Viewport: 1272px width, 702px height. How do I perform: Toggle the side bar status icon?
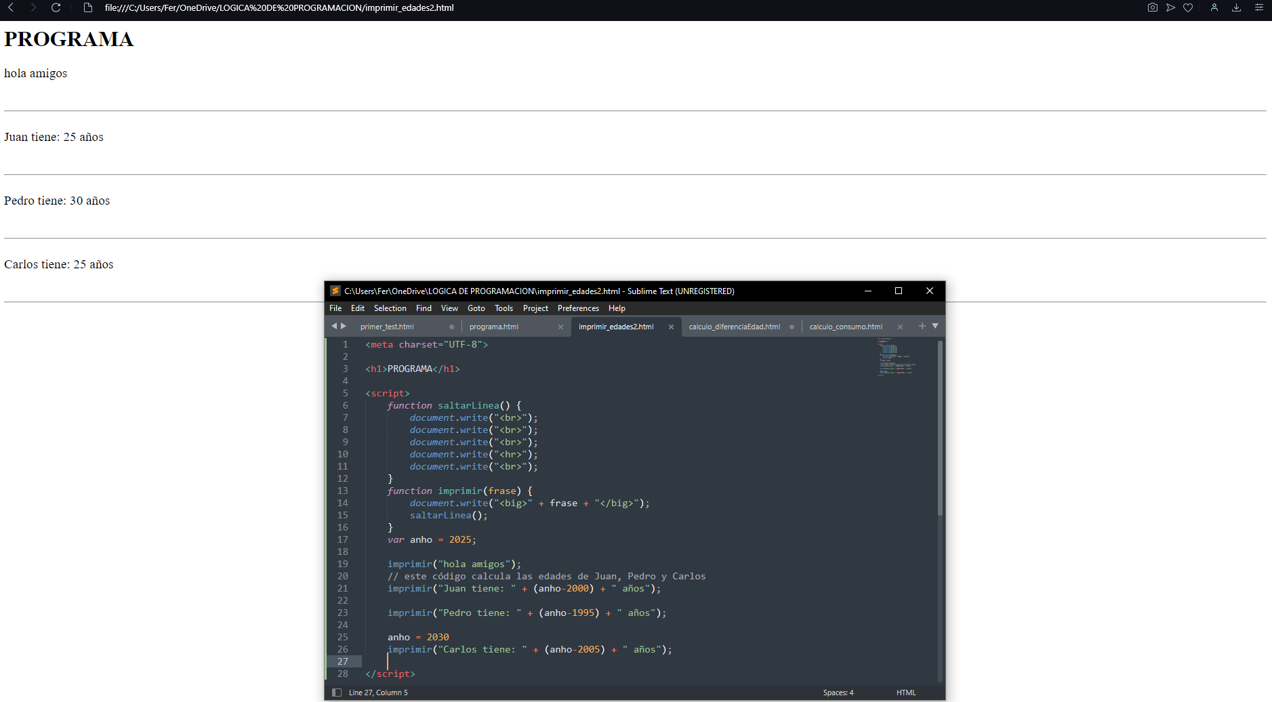[x=337, y=693]
